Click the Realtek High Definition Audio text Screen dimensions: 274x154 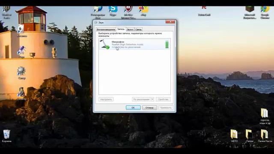click(128, 44)
